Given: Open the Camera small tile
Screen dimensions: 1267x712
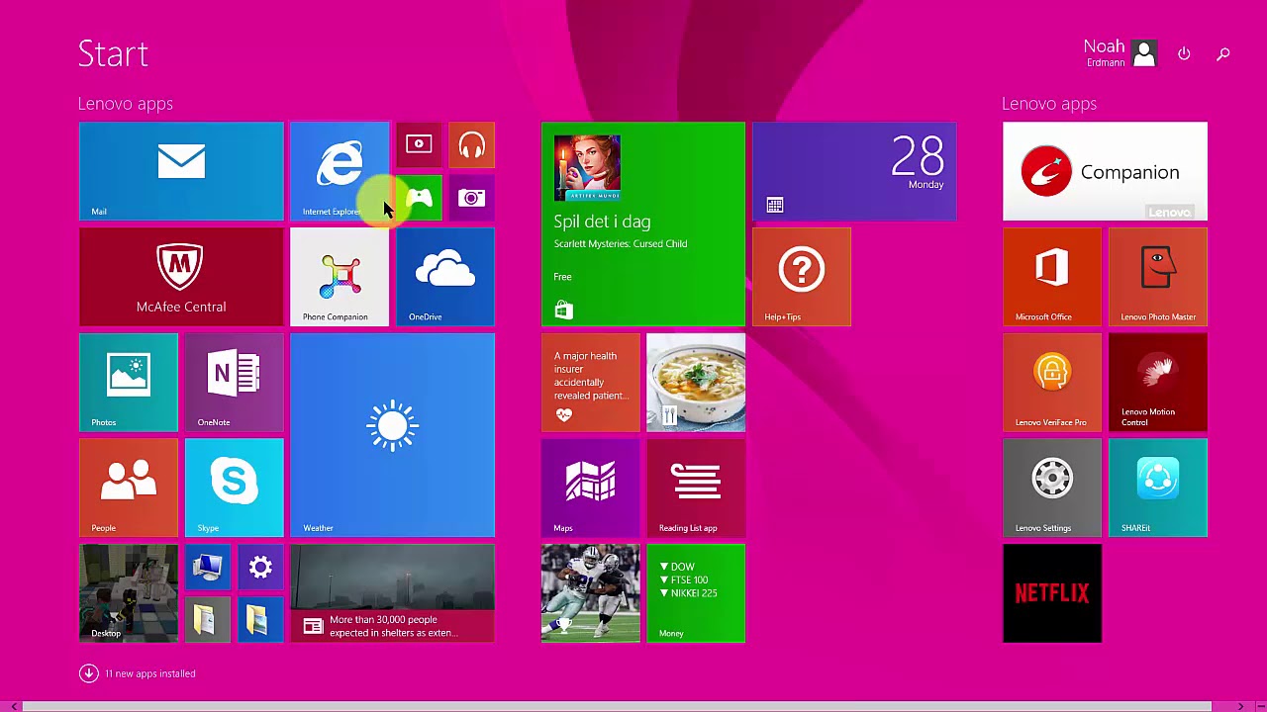Looking at the screenshot, I should click(471, 198).
